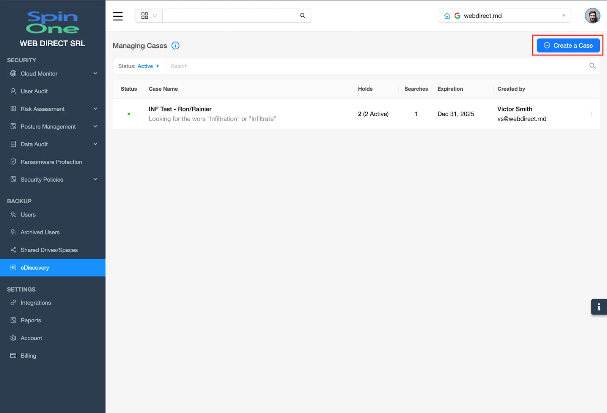Image resolution: width=607 pixels, height=413 pixels.
Task: Click the green status dot on INF Test case
Action: [129, 114]
